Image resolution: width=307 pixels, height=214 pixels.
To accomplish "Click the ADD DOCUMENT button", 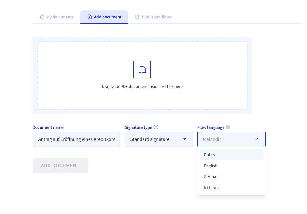I will pos(60,166).
